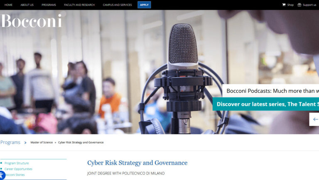Open the HOME menu item
Screen dimensions: 319x180
[x=8, y=5]
